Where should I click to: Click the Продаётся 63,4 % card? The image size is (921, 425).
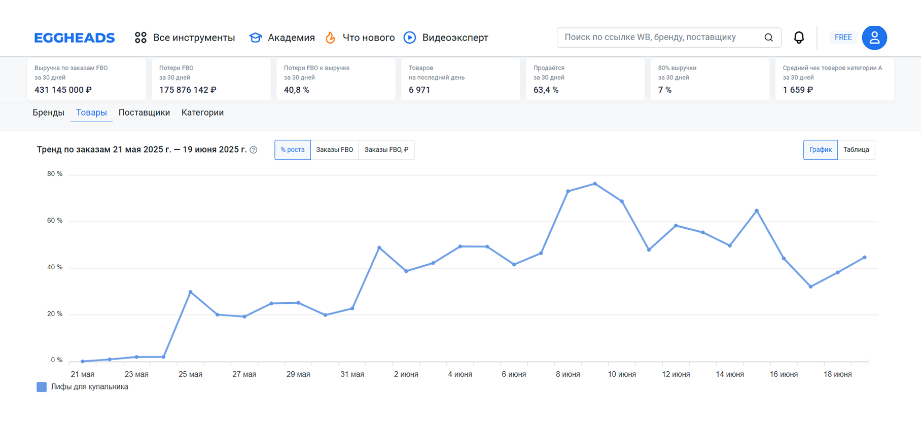click(x=585, y=79)
